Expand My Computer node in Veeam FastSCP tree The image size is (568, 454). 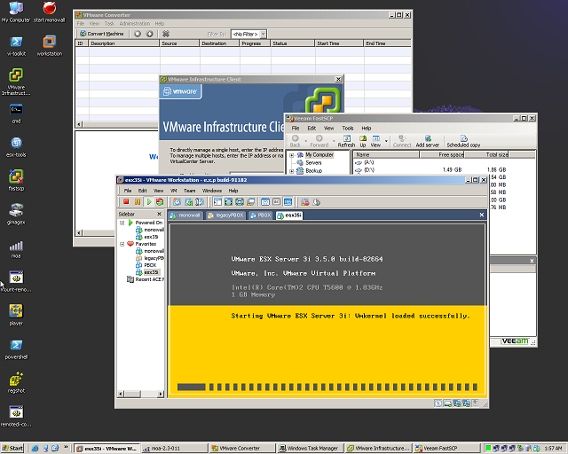(x=292, y=155)
